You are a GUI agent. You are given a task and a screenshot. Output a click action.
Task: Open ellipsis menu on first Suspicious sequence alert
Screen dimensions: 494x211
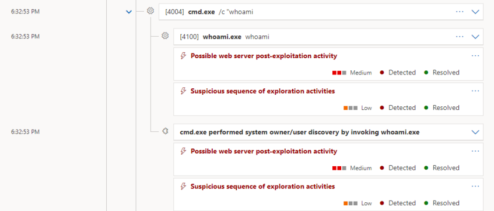click(475, 91)
